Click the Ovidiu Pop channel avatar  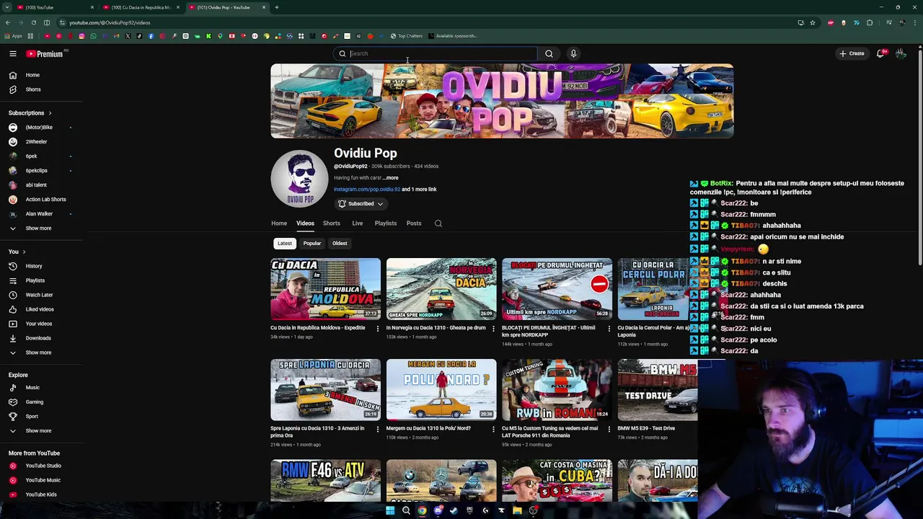pyautogui.click(x=300, y=179)
